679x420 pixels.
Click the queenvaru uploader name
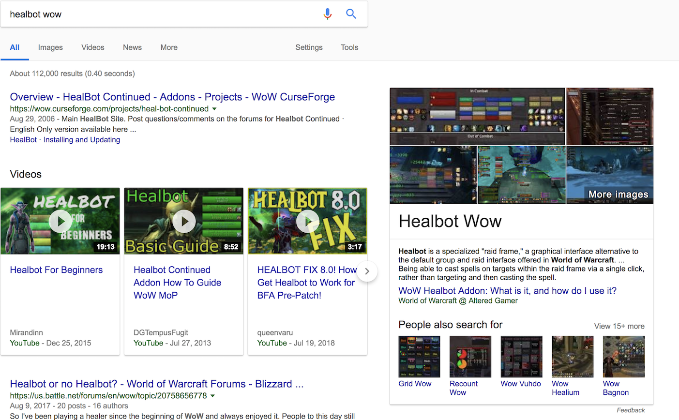pyautogui.click(x=275, y=333)
